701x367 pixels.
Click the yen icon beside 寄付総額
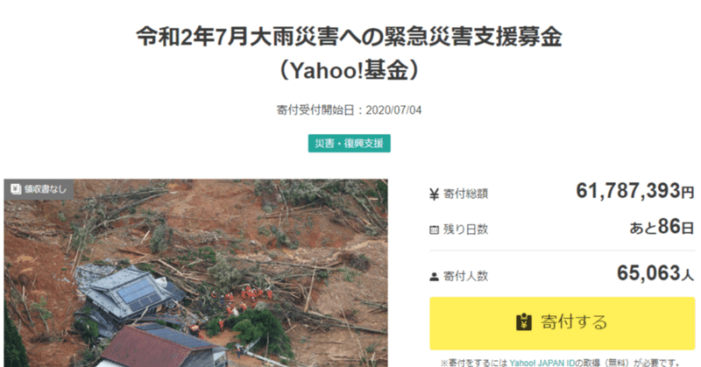[x=434, y=194]
